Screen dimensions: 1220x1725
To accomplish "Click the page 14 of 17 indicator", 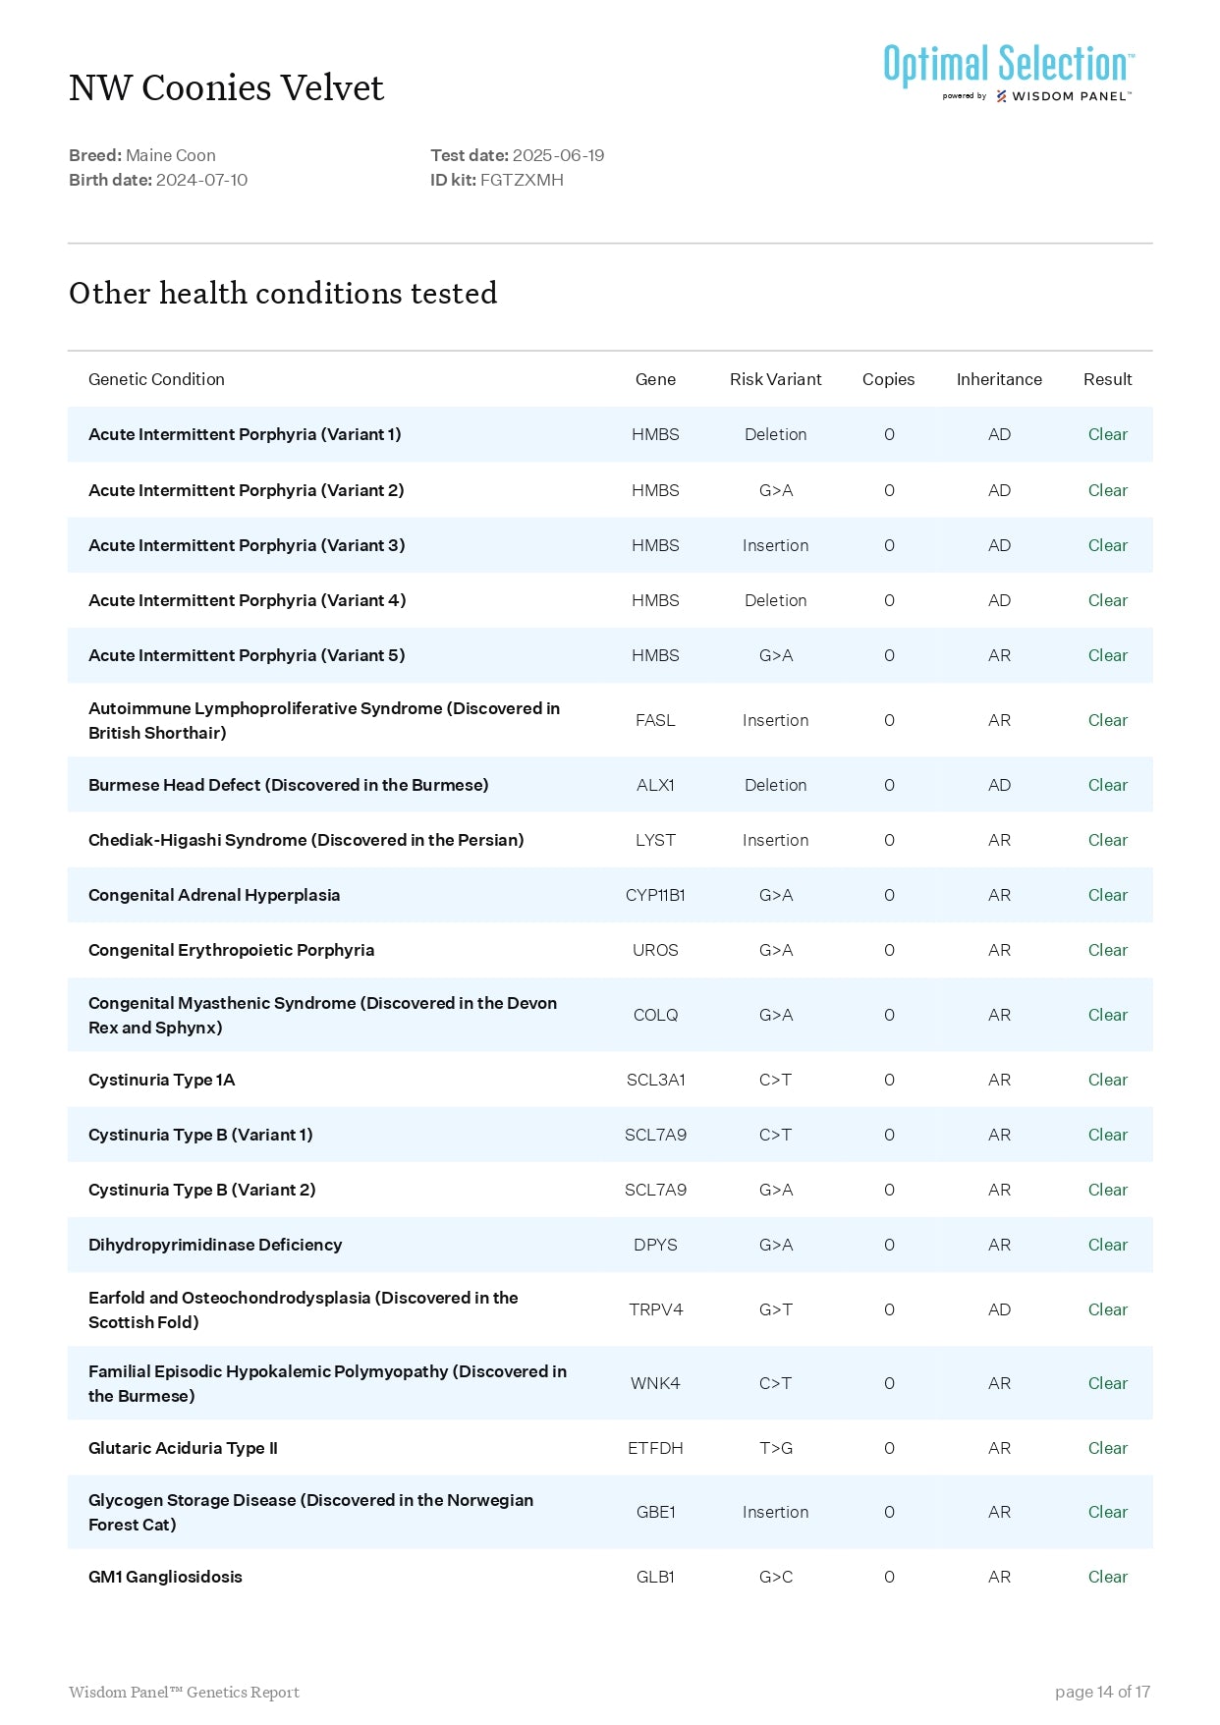I will [x=1101, y=1692].
